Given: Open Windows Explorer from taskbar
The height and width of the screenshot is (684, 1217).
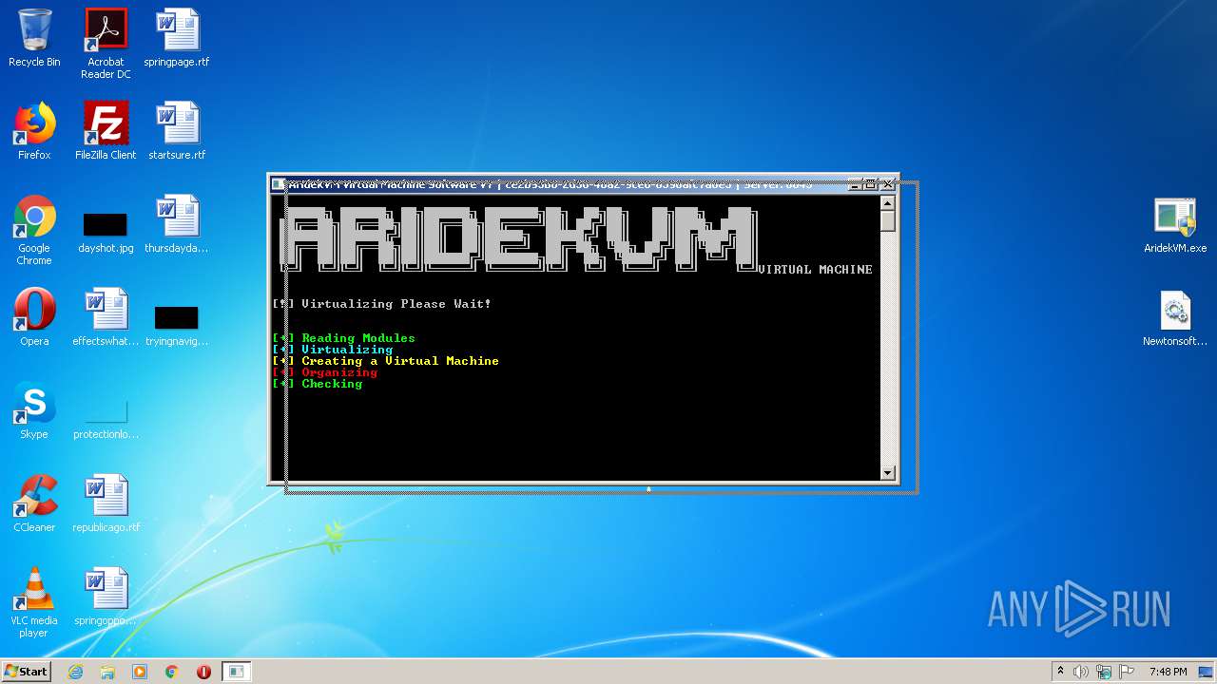Looking at the screenshot, I should 107,672.
